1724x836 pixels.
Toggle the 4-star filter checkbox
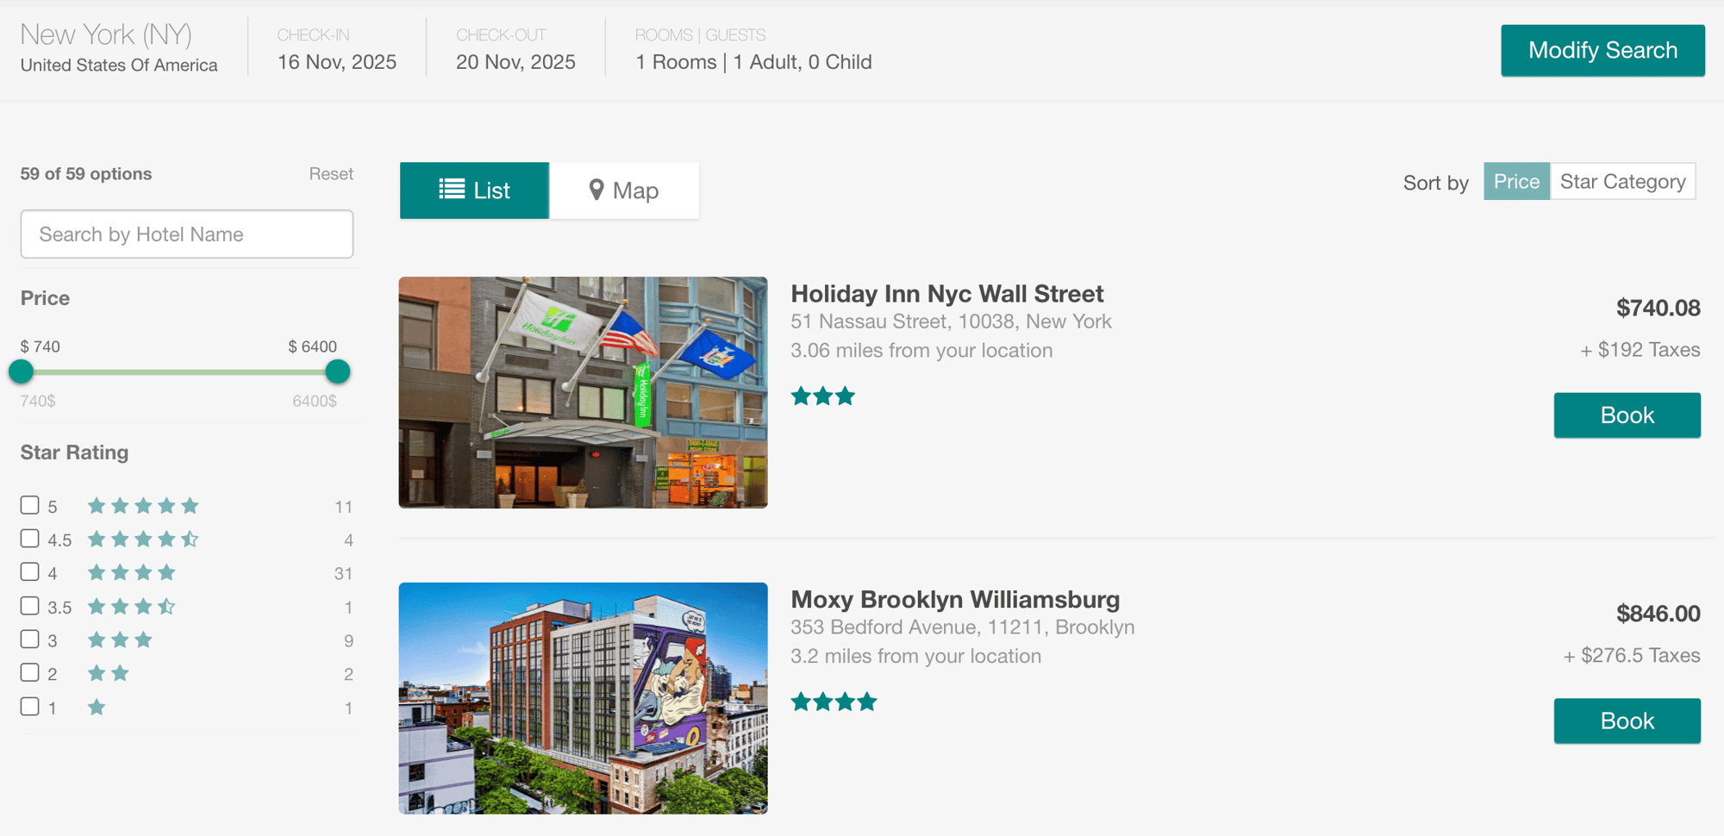[29, 571]
